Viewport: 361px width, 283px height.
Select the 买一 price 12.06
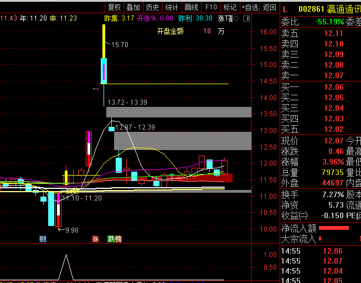point(334,87)
